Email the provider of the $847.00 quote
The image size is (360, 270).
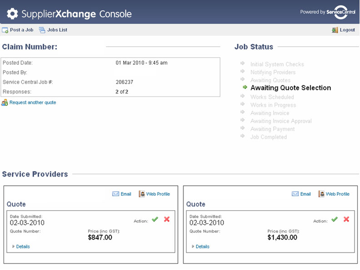pos(126,194)
